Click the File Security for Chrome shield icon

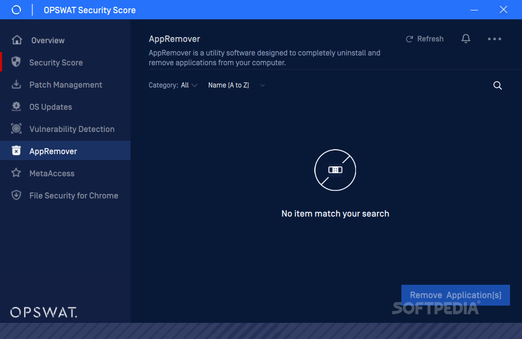pyautogui.click(x=16, y=195)
